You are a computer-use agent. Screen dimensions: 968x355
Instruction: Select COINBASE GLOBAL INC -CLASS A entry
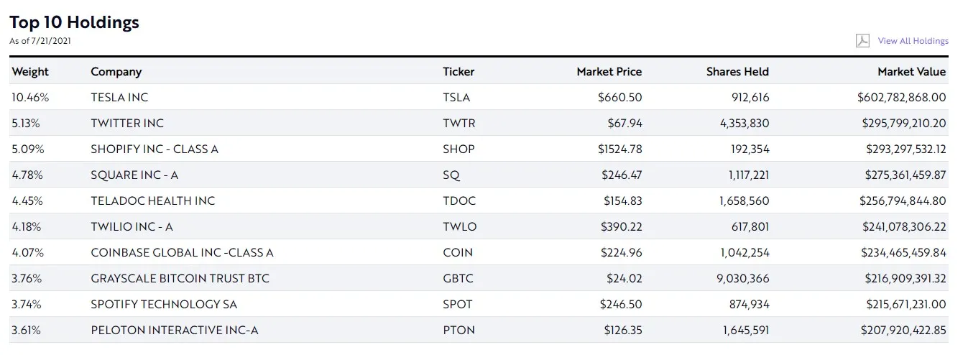[x=182, y=252]
